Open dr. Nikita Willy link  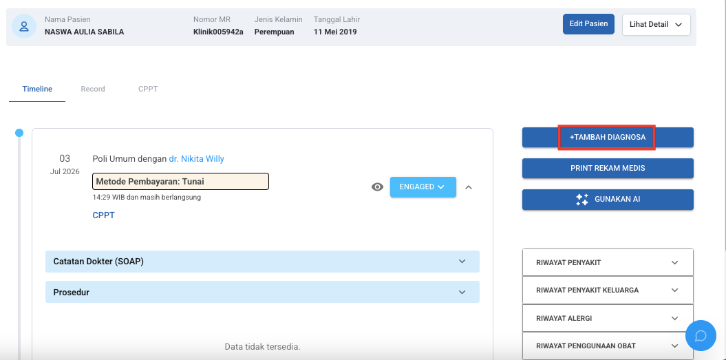[x=196, y=159]
